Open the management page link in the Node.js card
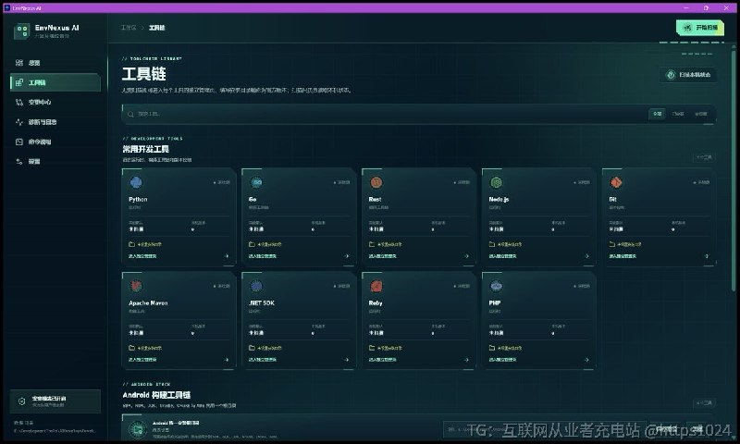Screen dimensions: 740x444 tap(502, 256)
